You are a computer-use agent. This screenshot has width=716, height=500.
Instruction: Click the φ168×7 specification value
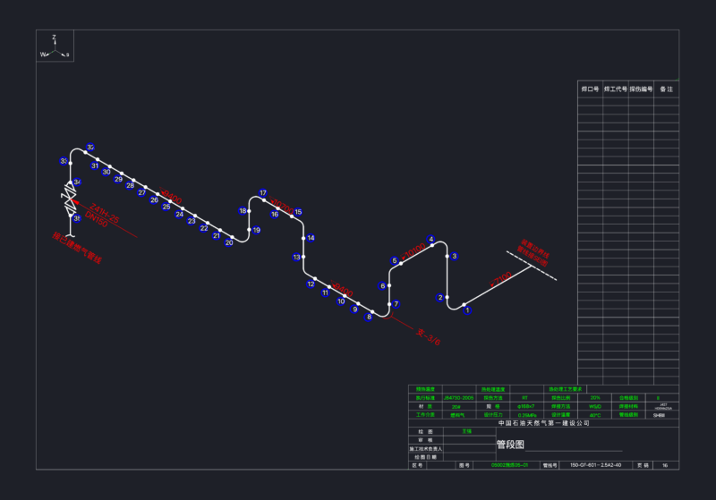(x=525, y=406)
